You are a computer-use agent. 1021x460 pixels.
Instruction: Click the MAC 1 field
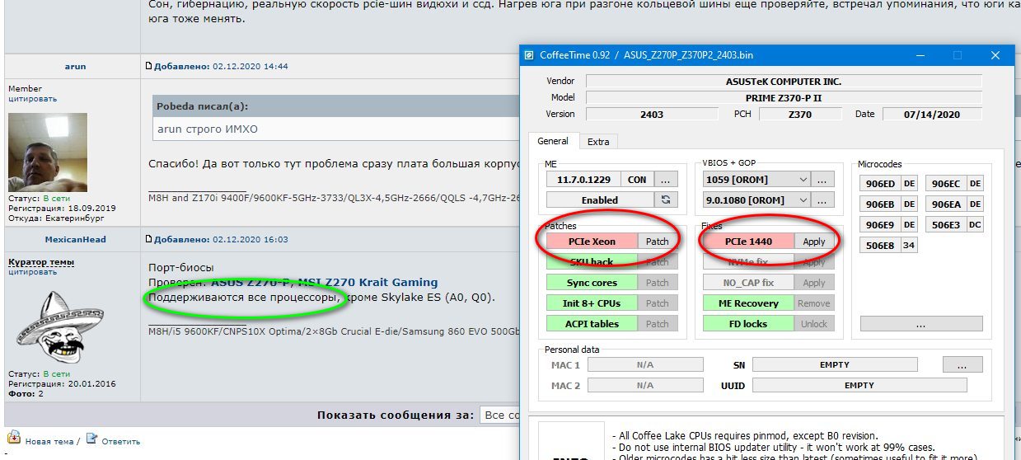click(x=645, y=364)
